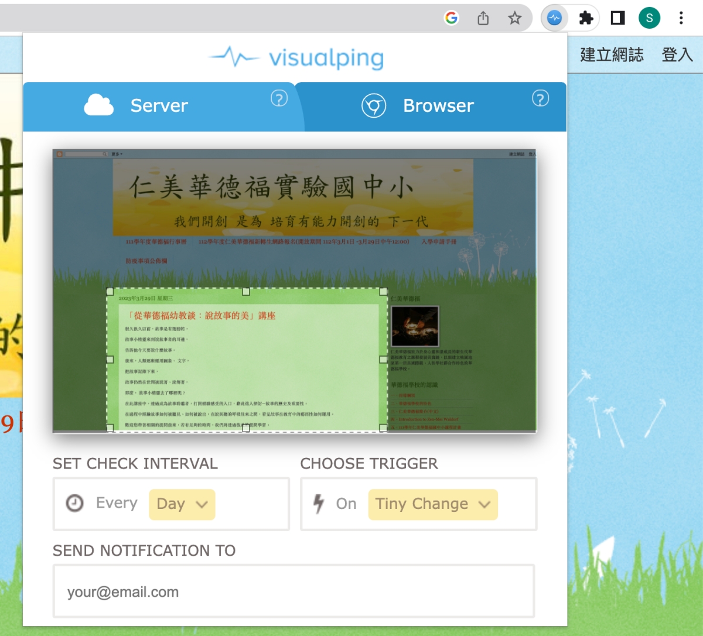This screenshot has height=636, width=703.
Task: Click the Visualping extension icon
Action: pyautogui.click(x=554, y=18)
